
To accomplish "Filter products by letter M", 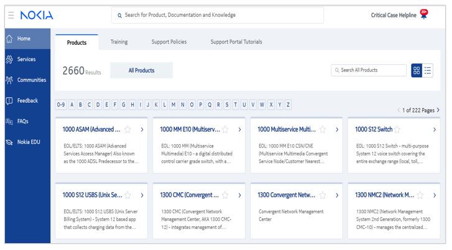I will pyautogui.click(x=173, y=104).
